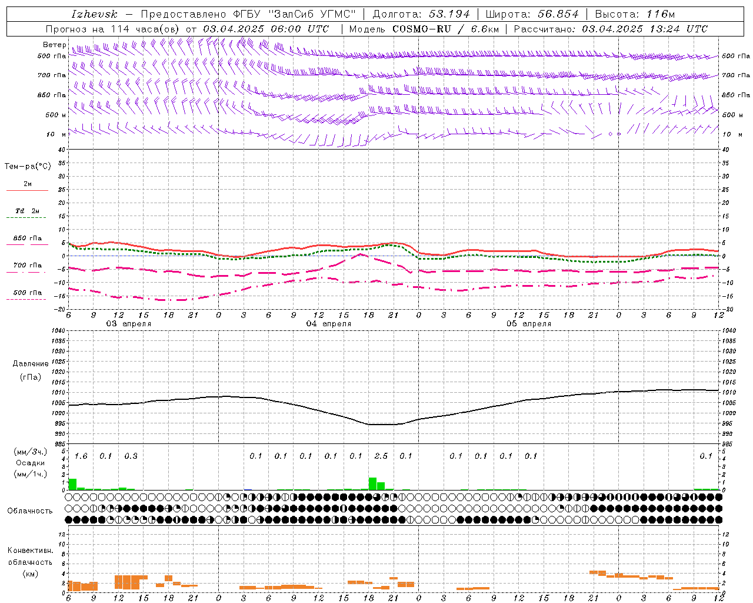Click the green precipitation bar below 1.6
753x603 pixels.
72,485
